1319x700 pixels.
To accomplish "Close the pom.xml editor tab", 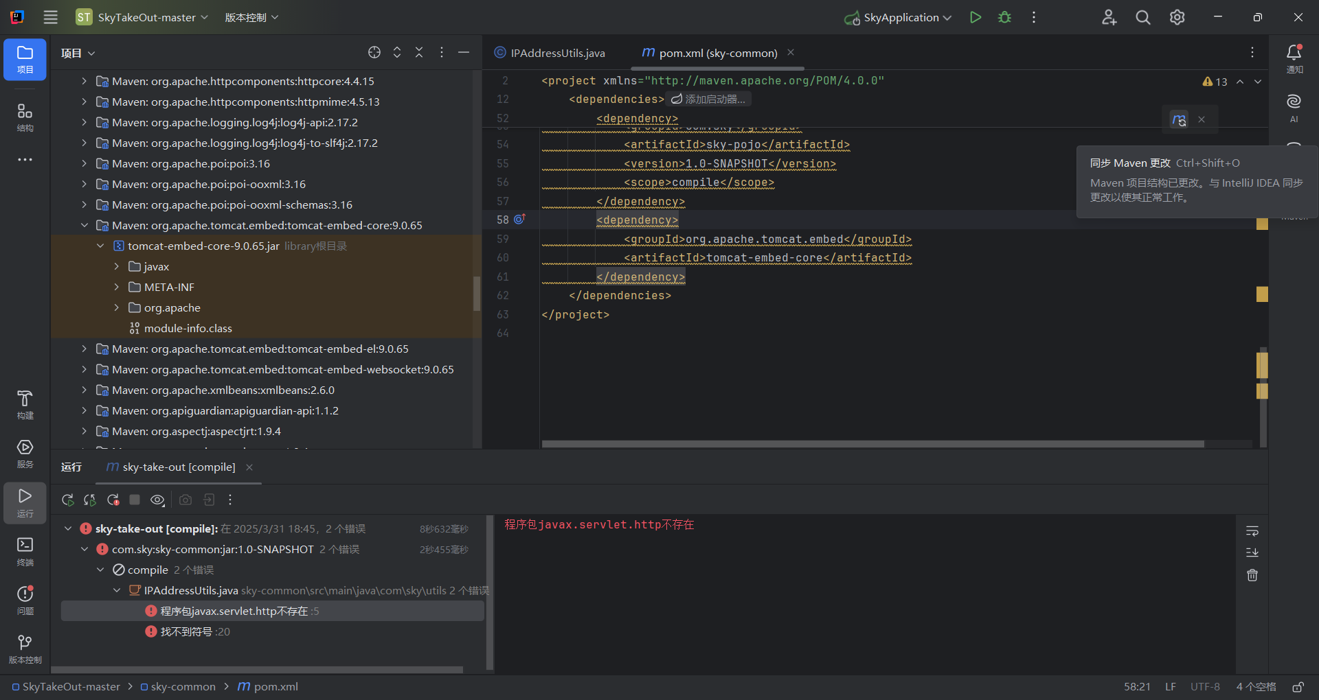I will pyautogui.click(x=791, y=52).
